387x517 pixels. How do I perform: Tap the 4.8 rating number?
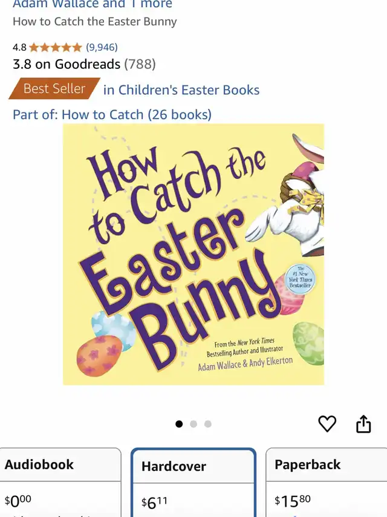19,48
